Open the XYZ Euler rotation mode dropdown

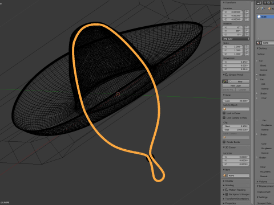point(236,39)
